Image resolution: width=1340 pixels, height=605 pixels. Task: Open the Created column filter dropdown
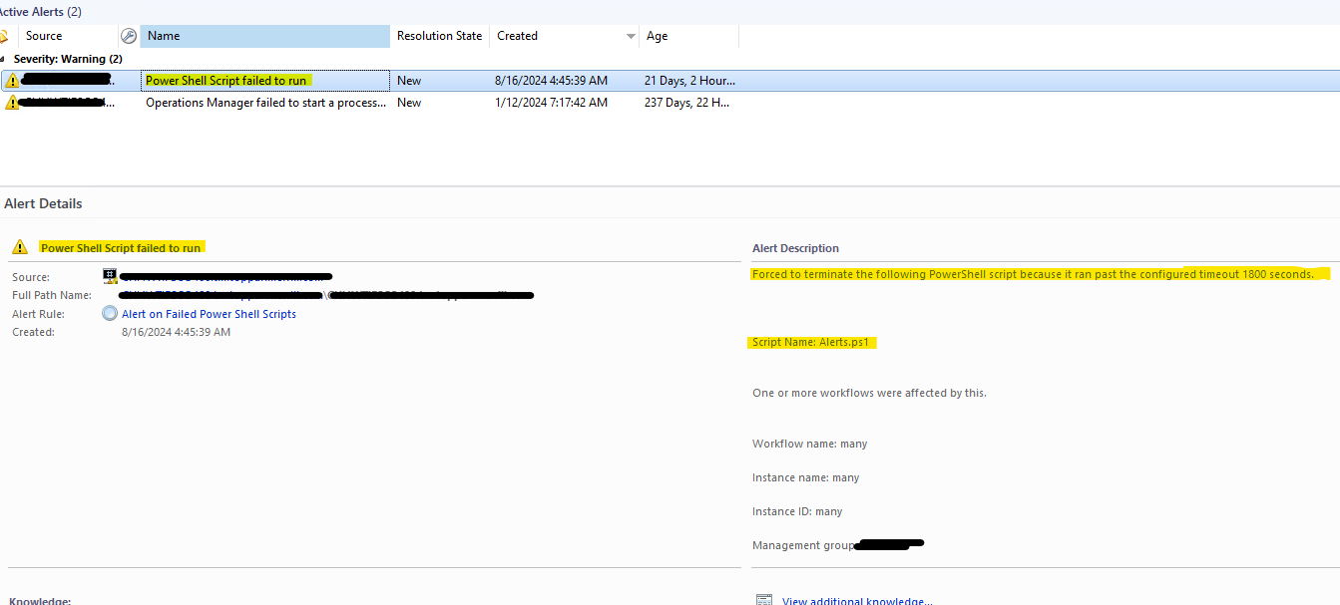pos(630,35)
